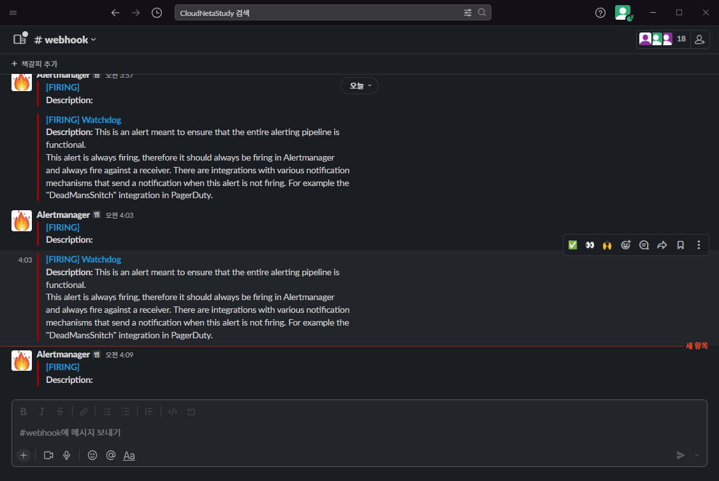Toggle bold formatting in the composer
719x481 pixels.
click(24, 412)
